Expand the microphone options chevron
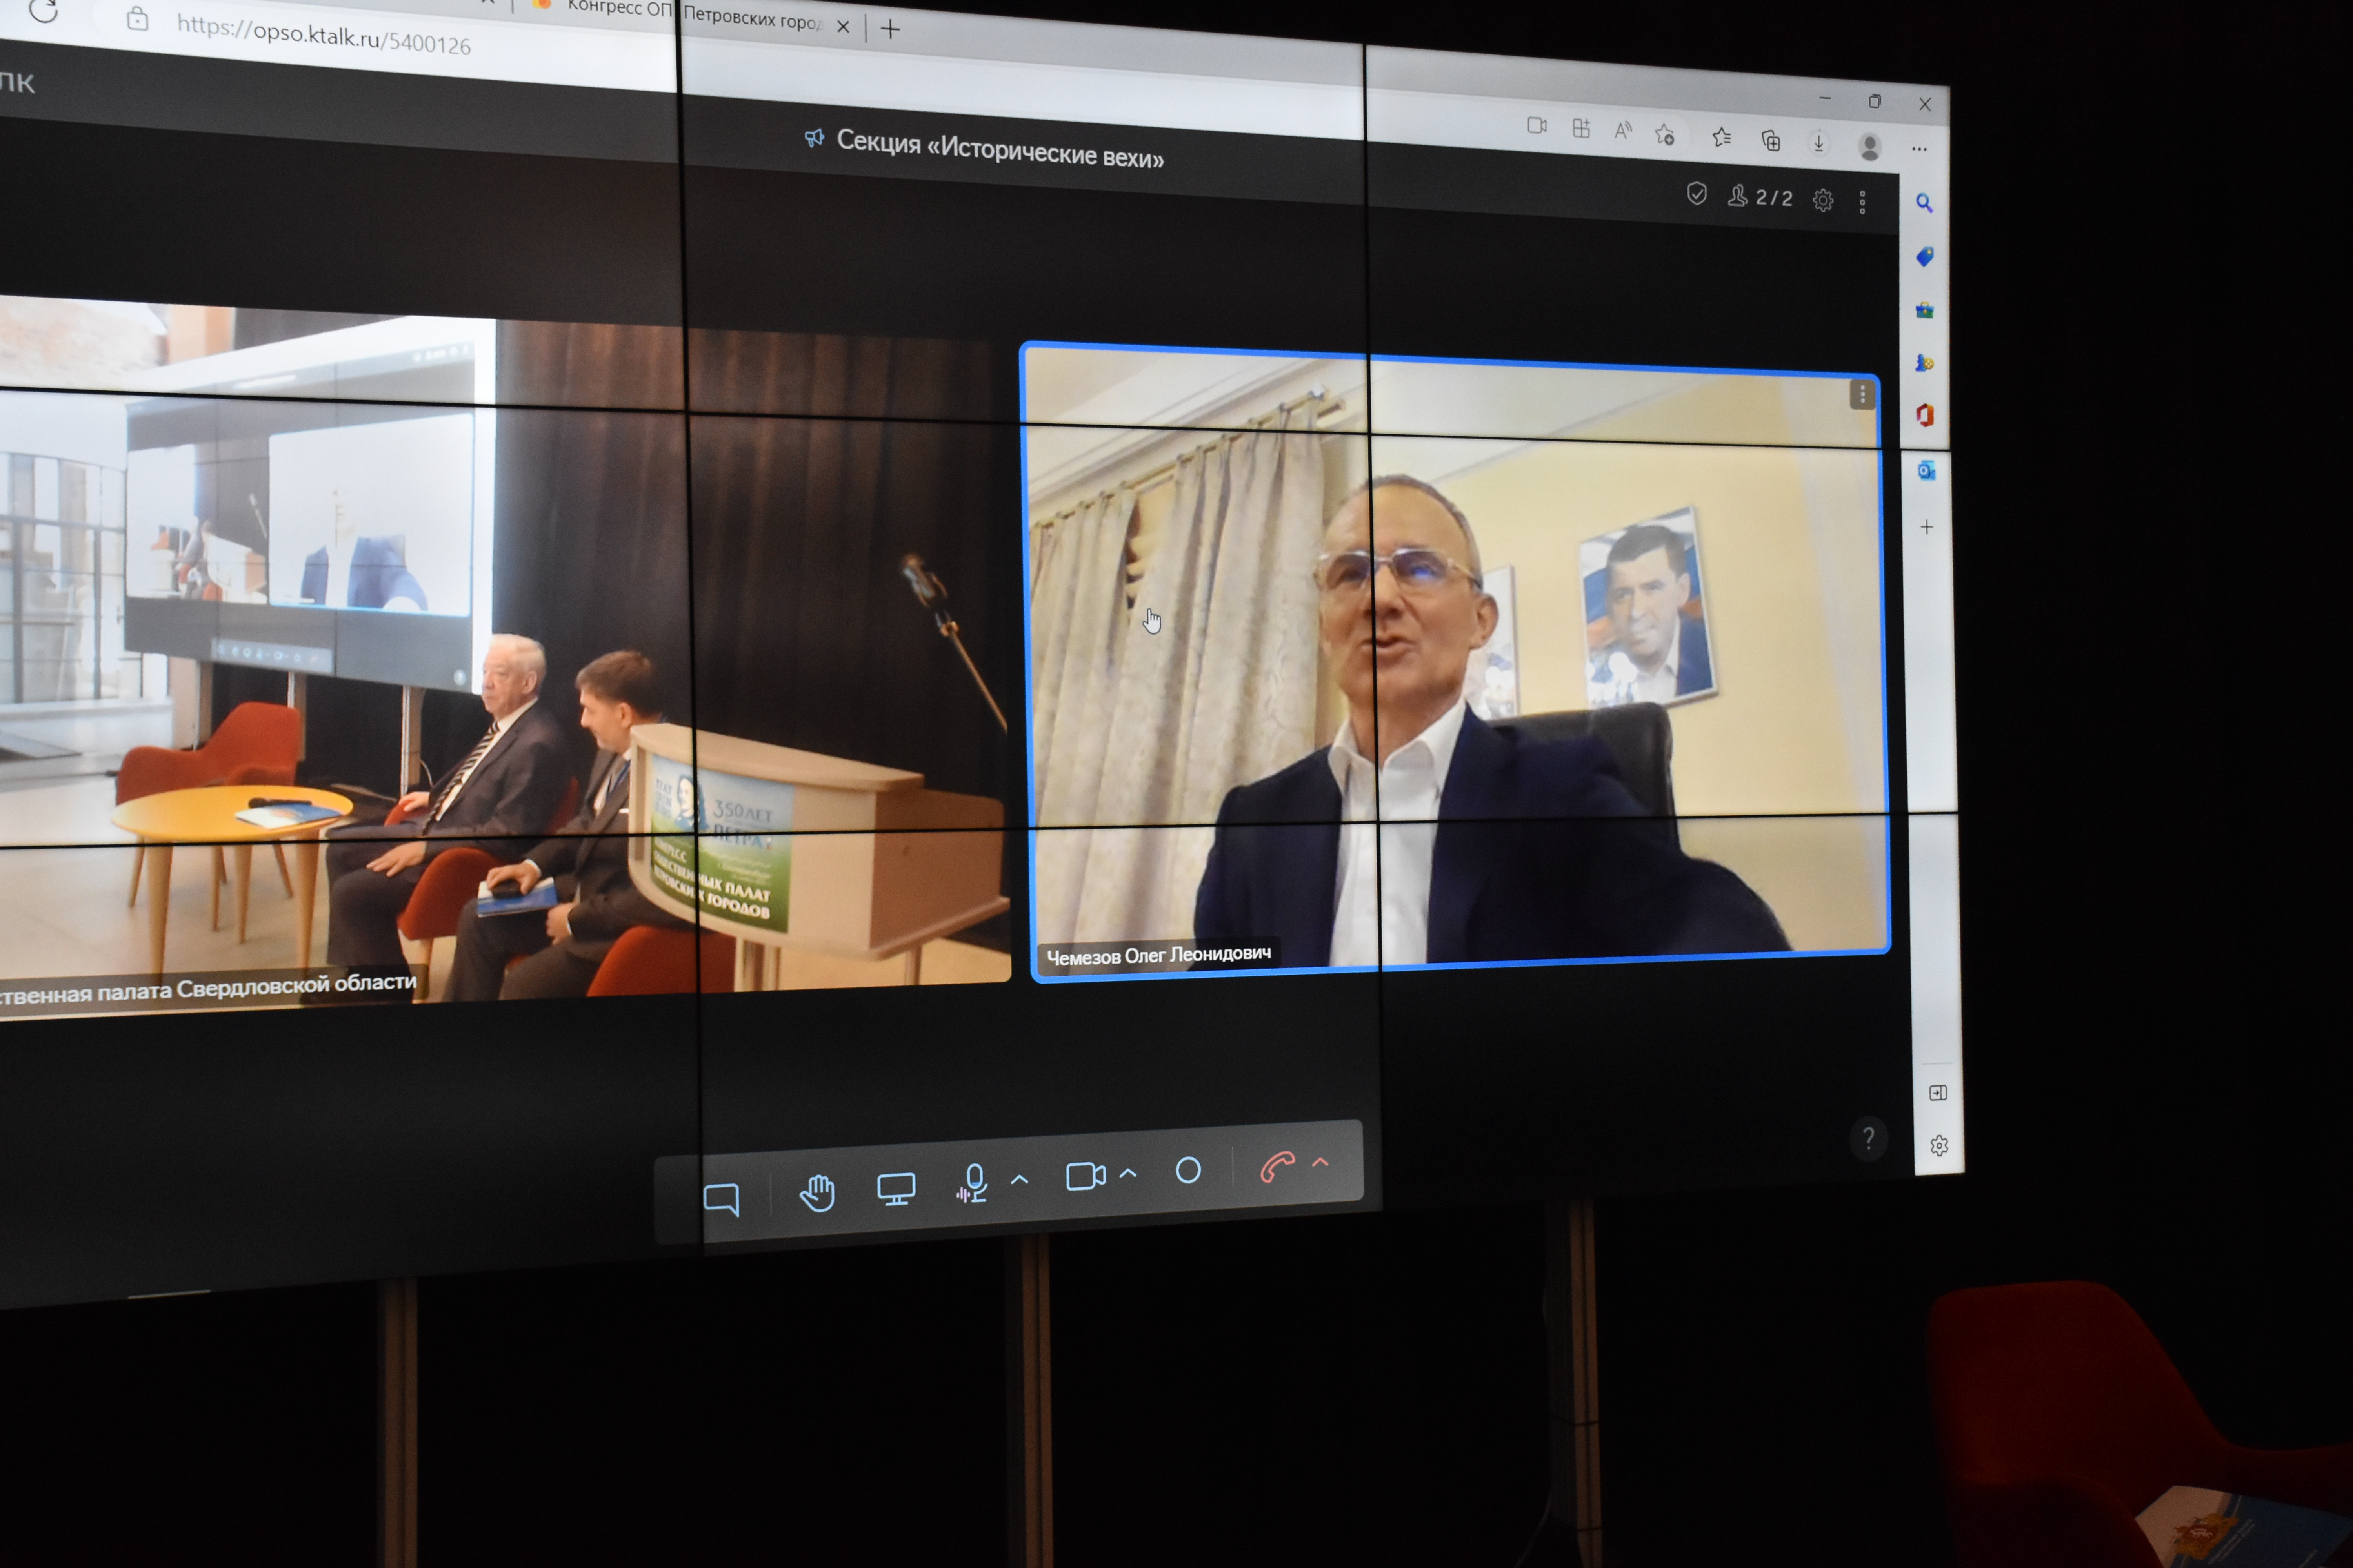The width and height of the screenshot is (2353, 1568). [x=1019, y=1179]
